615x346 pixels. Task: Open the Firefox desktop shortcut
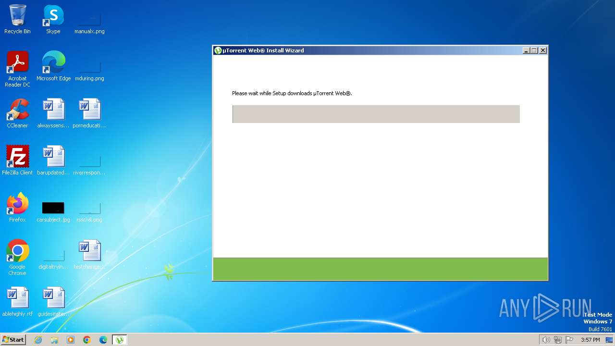pyautogui.click(x=18, y=208)
